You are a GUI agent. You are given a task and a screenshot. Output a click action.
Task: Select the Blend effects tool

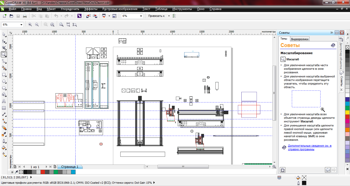(x=4, y=128)
